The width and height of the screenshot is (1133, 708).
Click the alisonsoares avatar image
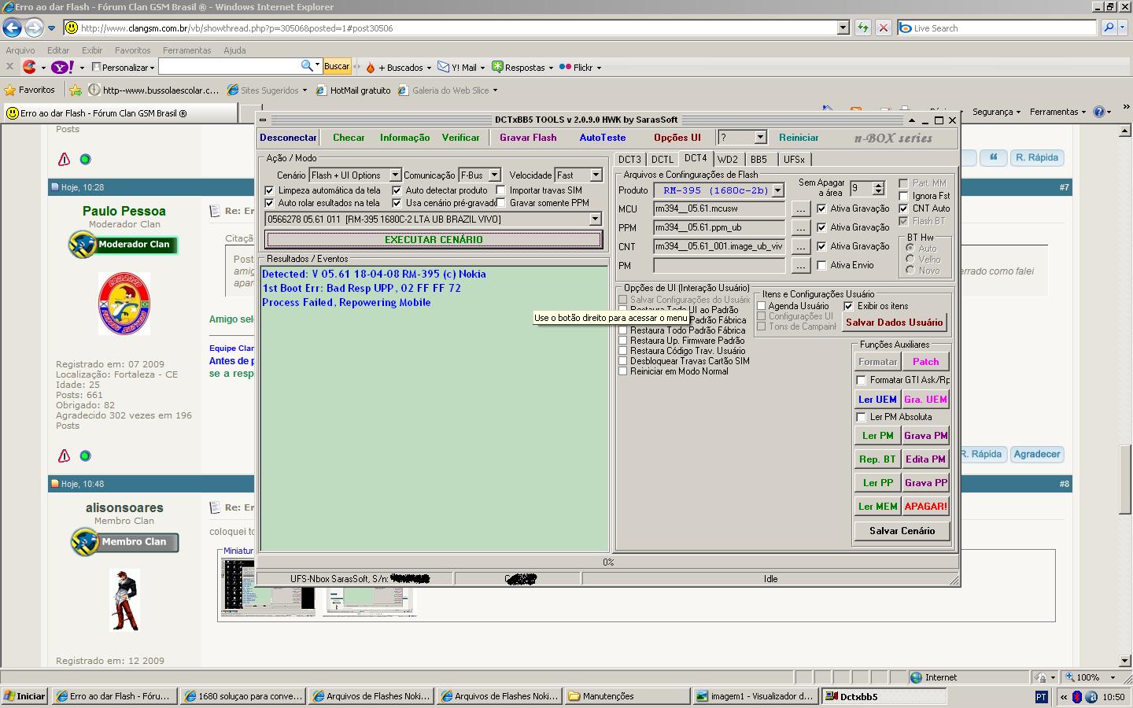(124, 599)
